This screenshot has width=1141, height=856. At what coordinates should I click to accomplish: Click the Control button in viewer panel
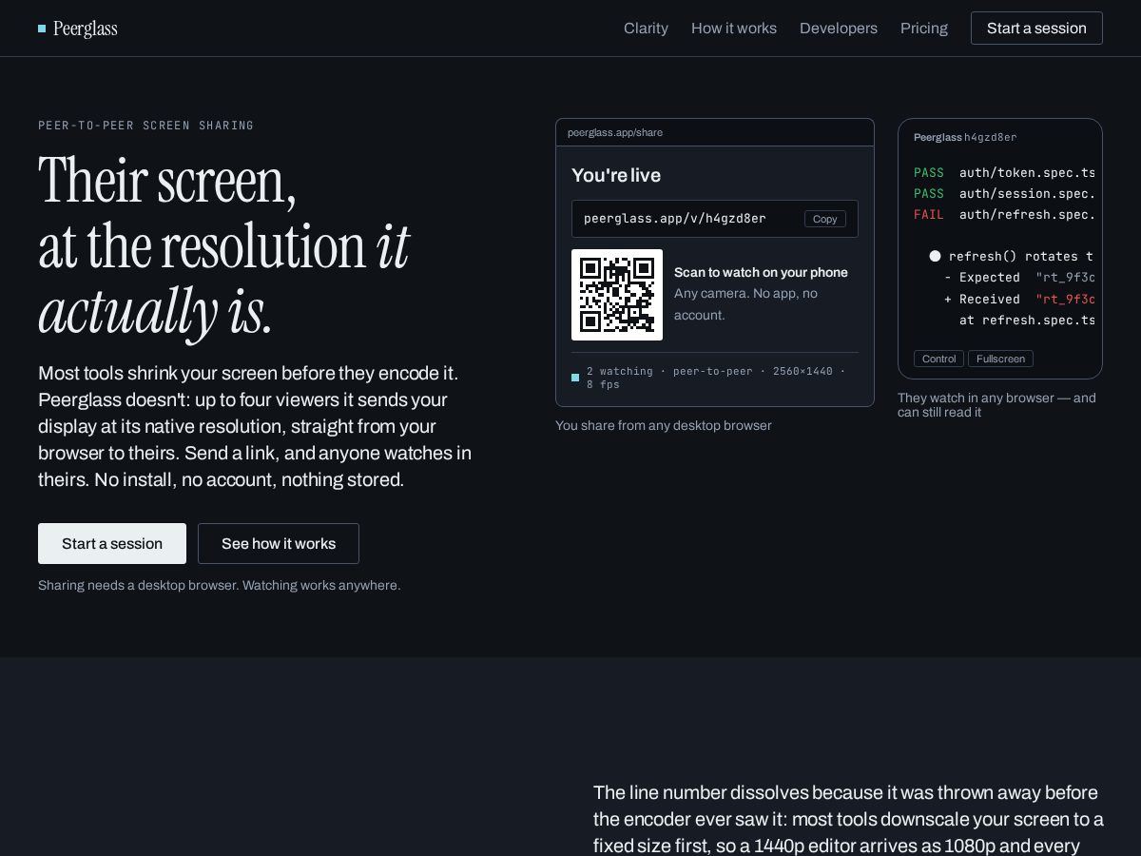938,359
